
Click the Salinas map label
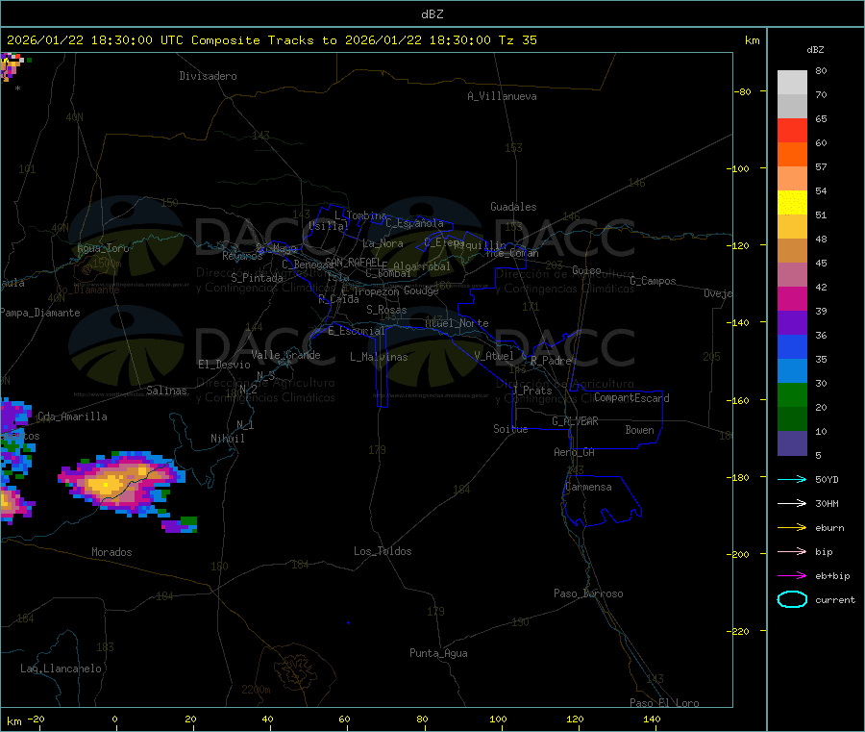click(x=166, y=391)
